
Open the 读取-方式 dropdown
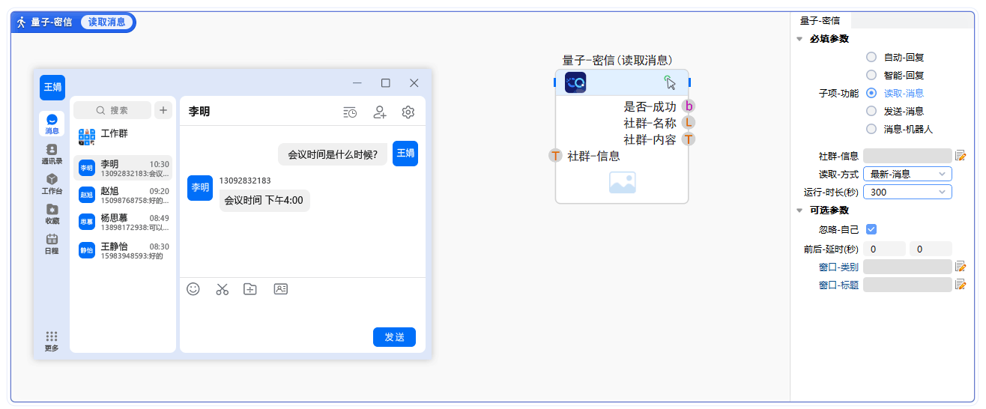click(x=907, y=174)
